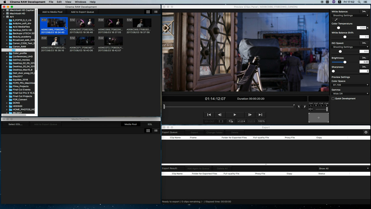The image size is (371, 209).
Task: Open the Windows menu
Action: tap(81, 2)
